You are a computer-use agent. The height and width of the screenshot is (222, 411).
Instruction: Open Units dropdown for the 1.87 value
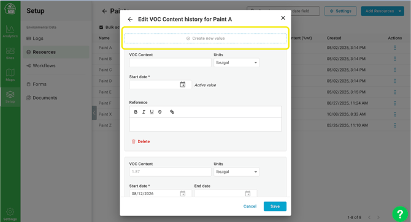[x=236, y=172]
